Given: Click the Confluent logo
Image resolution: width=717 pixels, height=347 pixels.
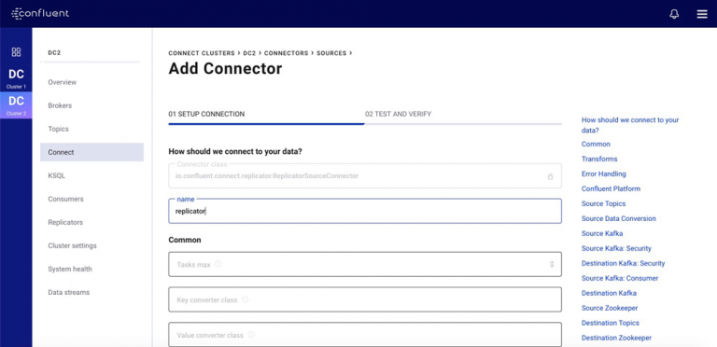Looking at the screenshot, I should coord(40,13).
